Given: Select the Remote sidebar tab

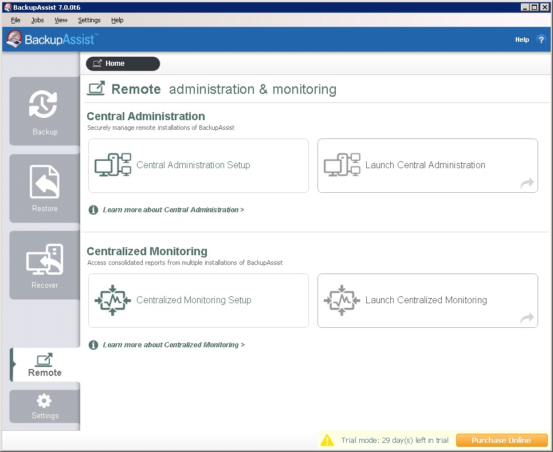Looking at the screenshot, I should [45, 365].
